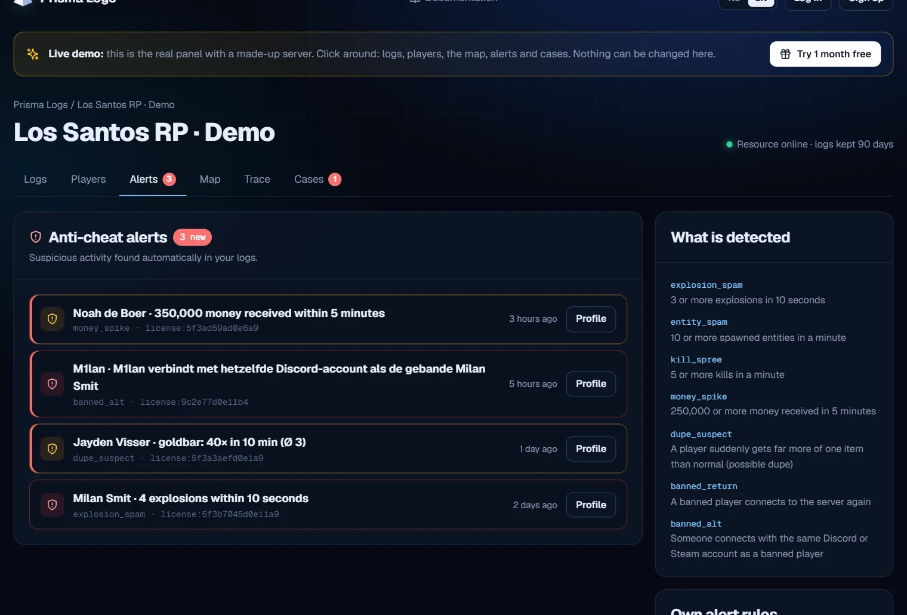Click Try 1 month free button
Screen dimensions: 907x615
pyautogui.click(x=825, y=54)
